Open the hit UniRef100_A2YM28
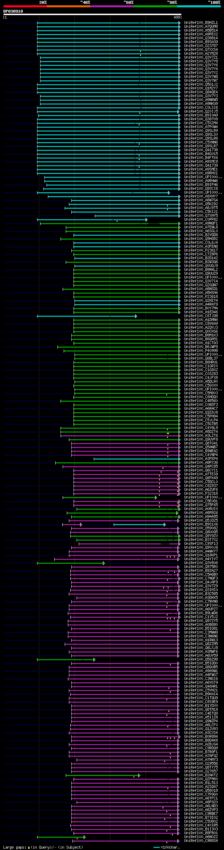This screenshot has width=224, height=850. point(201,54)
